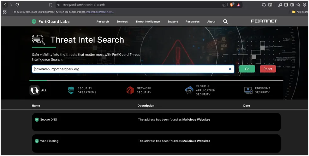
Task: Open the About menu
Action: click(211, 22)
